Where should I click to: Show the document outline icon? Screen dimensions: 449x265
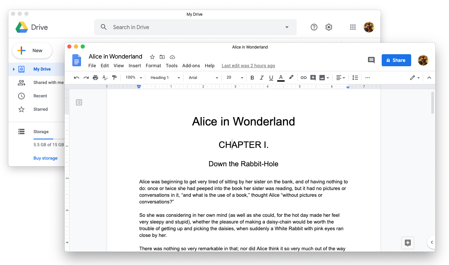(x=79, y=102)
